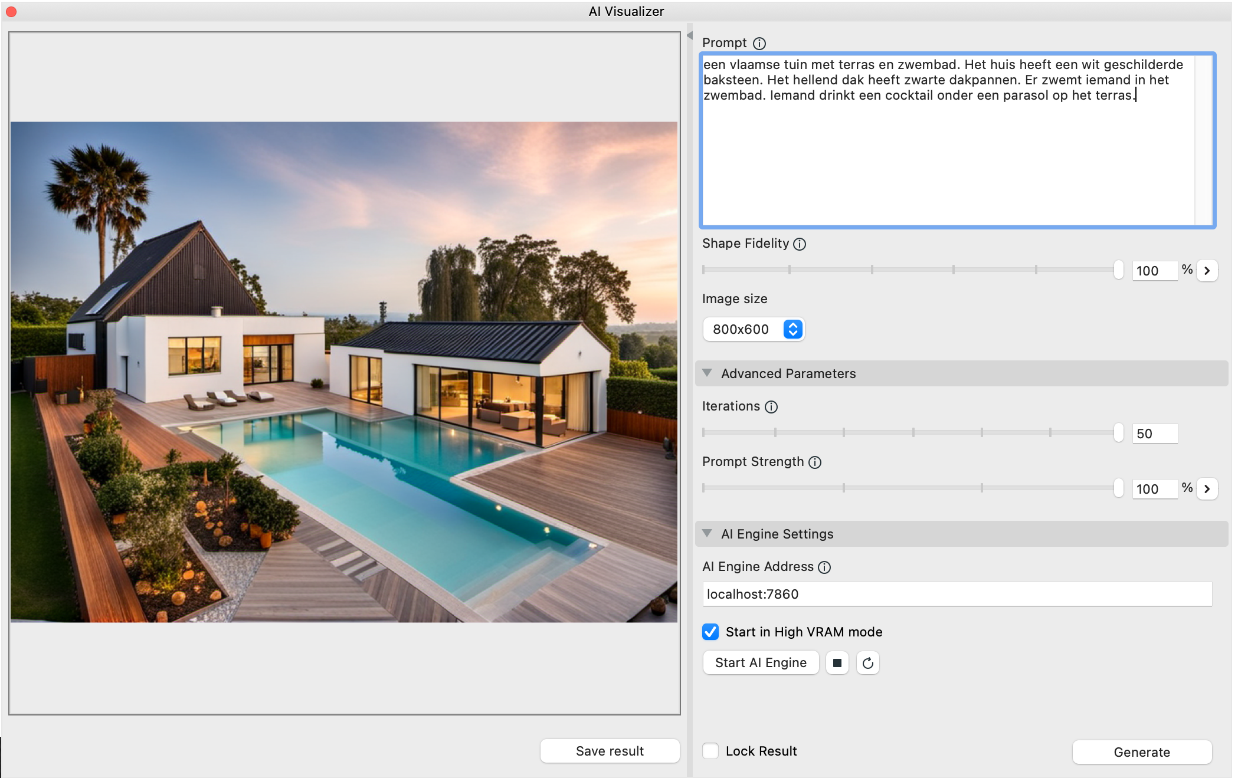Click the Shape Fidelity percent arrow button
1238x778 pixels.
pos(1207,271)
